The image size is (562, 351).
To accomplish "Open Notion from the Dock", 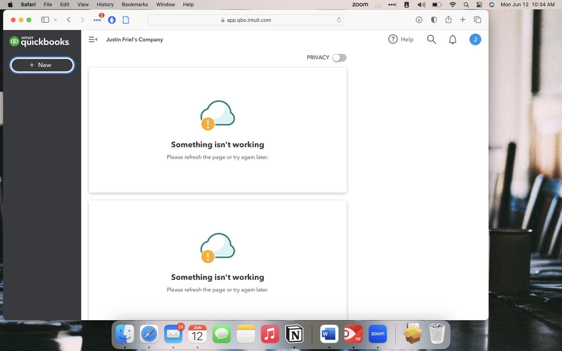I will click(x=294, y=334).
